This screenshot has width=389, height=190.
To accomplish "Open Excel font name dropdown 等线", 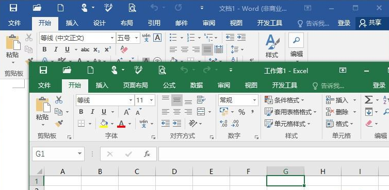I will click(131, 100).
